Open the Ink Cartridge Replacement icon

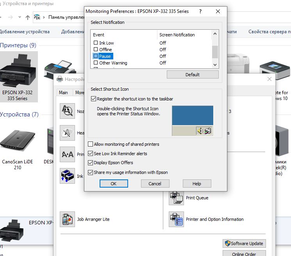click(x=67, y=176)
